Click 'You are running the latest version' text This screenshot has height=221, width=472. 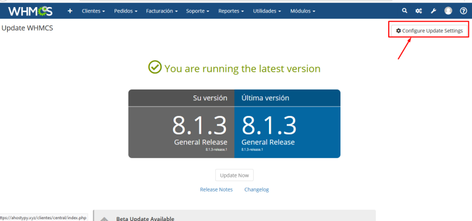pyautogui.click(x=242, y=68)
